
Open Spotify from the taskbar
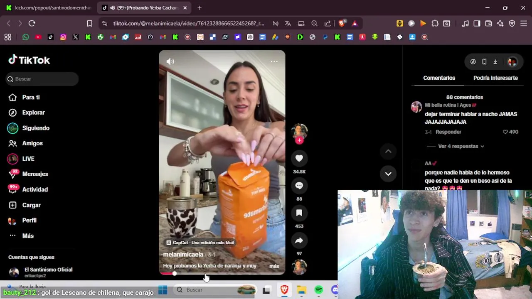[319, 290]
